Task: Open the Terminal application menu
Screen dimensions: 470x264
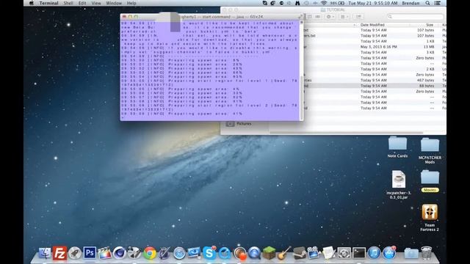Action: point(48,3)
